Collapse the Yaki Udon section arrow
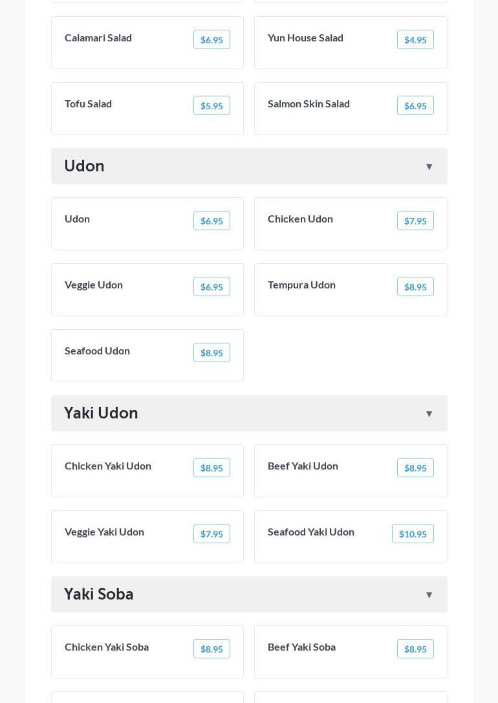The image size is (498, 703). click(429, 414)
